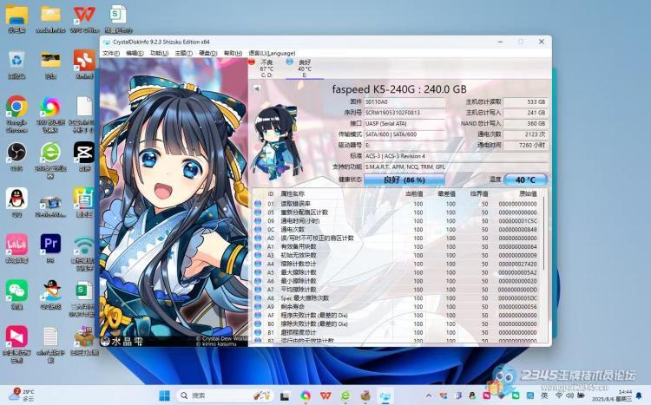Click the firmware field S0110A0
The height and width of the screenshot is (405, 651).
(x=404, y=101)
